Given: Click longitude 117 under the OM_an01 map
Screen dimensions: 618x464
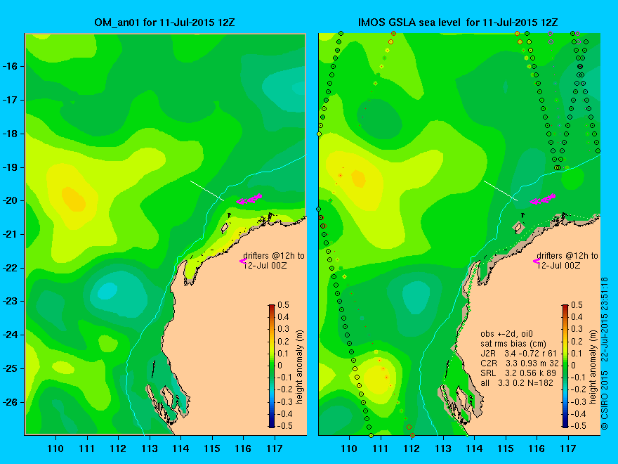Looking at the screenshot, I should tap(275, 449).
